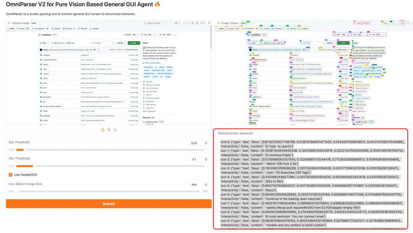The height and width of the screenshot is (233, 413).
Task: Move the Icon Detect Image Size slider
Action: pyautogui.click(x=108, y=191)
